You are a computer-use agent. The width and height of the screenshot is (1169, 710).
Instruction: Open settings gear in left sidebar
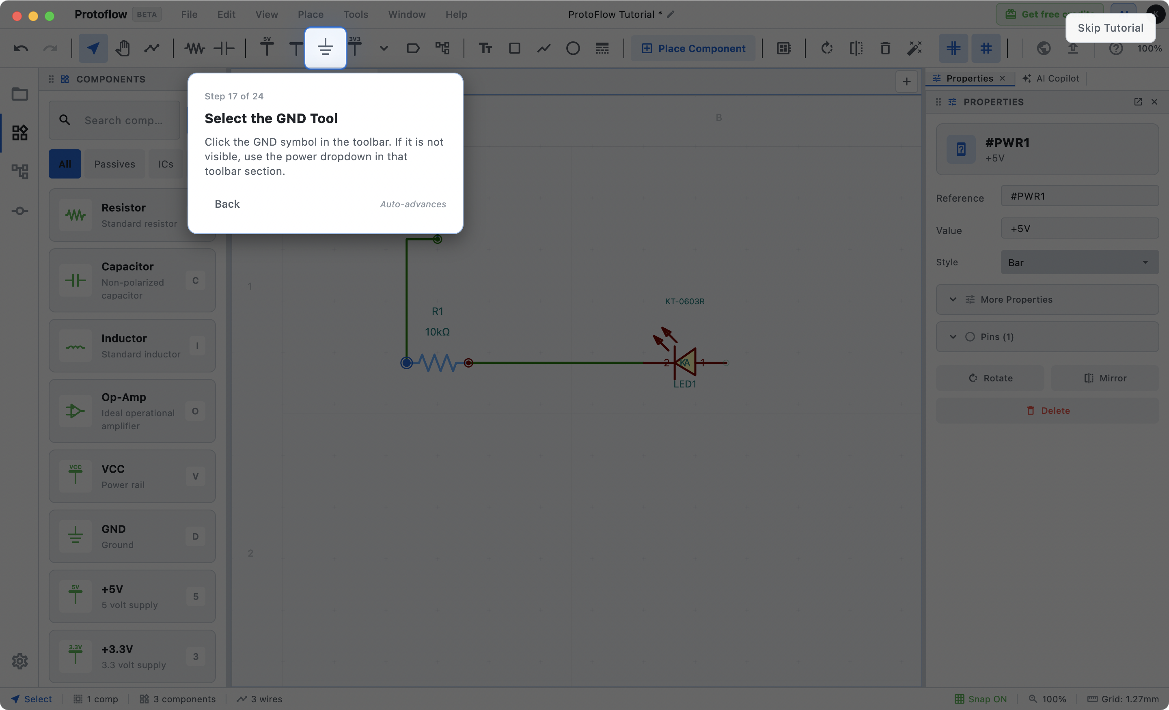pos(19,661)
